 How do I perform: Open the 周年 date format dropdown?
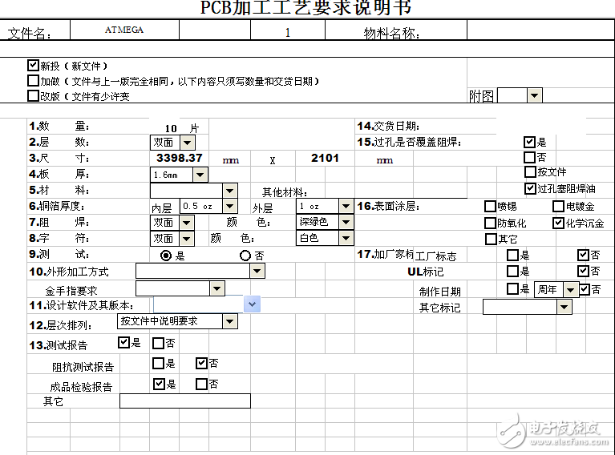[x=570, y=290]
